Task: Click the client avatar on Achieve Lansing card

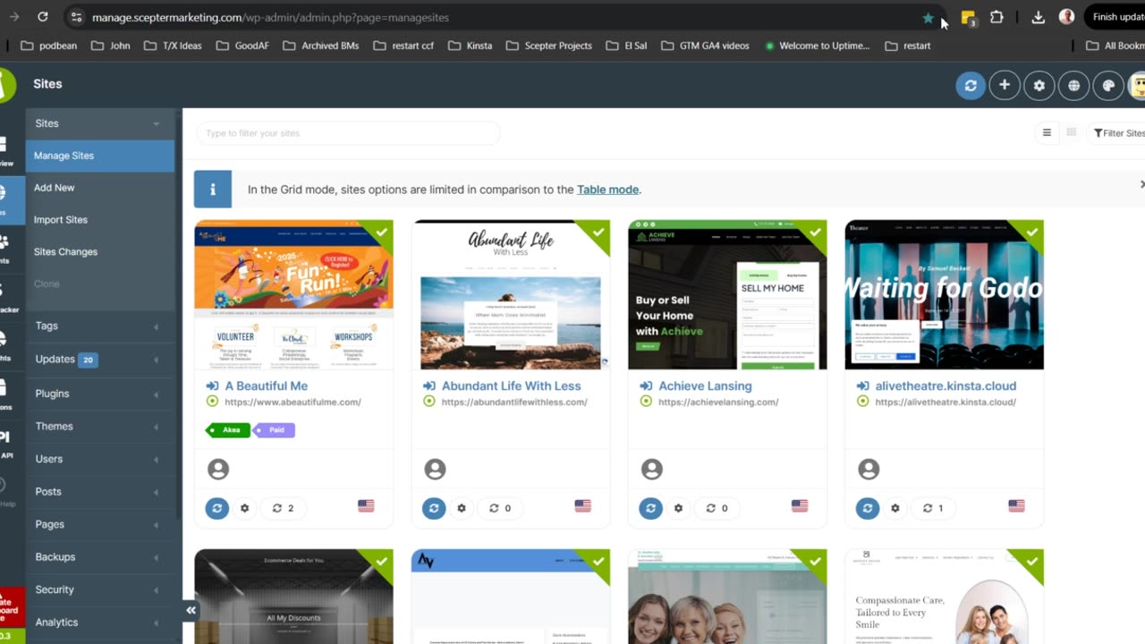Action: (x=652, y=469)
